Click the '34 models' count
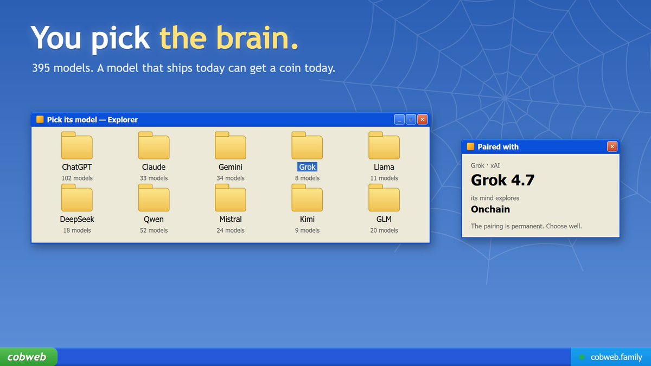651x366 pixels. coord(231,178)
